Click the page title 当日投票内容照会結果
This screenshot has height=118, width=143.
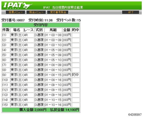(x=67, y=7)
